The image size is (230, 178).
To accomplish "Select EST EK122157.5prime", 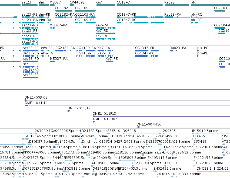I will (x=195, y=160).
